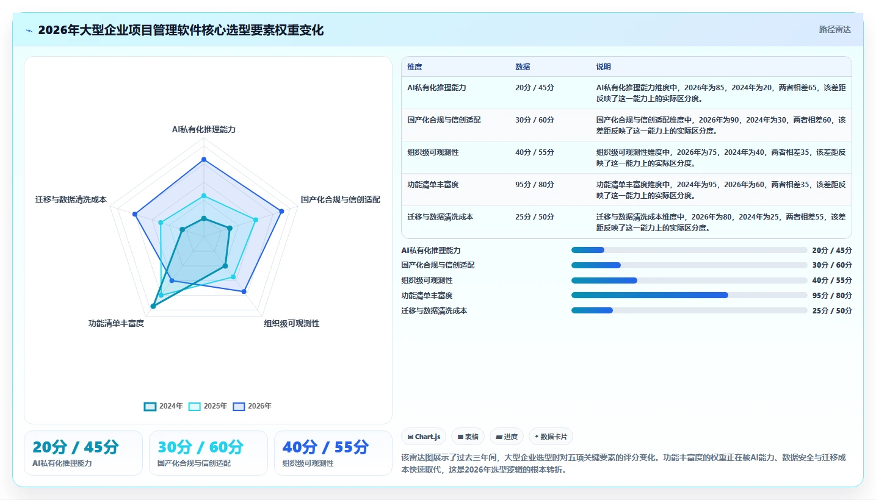Click the 功能清单丰富度 progress bar
Screen dimensions: 876x500
(x=689, y=295)
